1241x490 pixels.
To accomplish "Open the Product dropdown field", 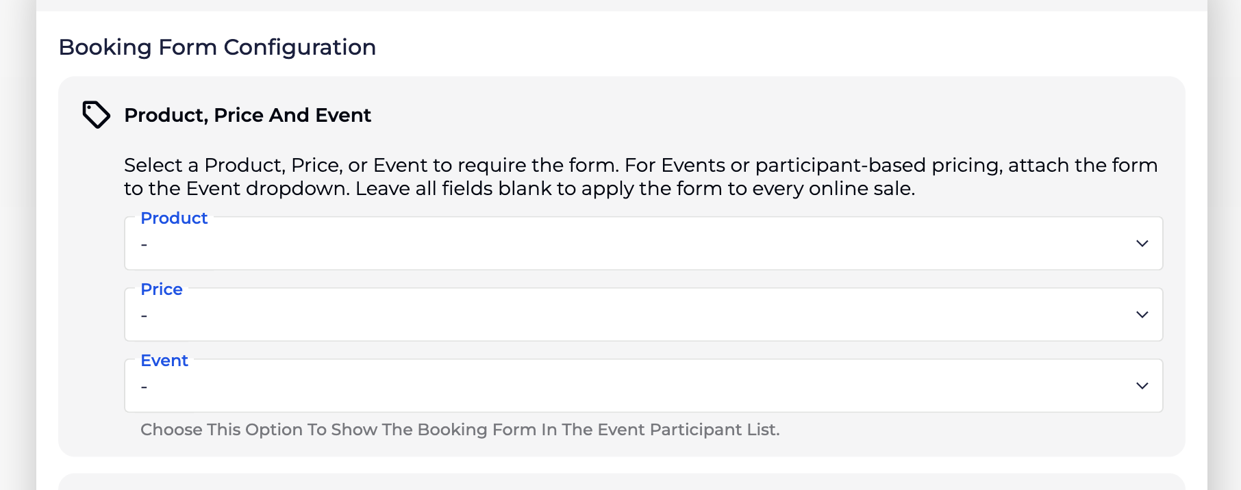I will pos(642,244).
